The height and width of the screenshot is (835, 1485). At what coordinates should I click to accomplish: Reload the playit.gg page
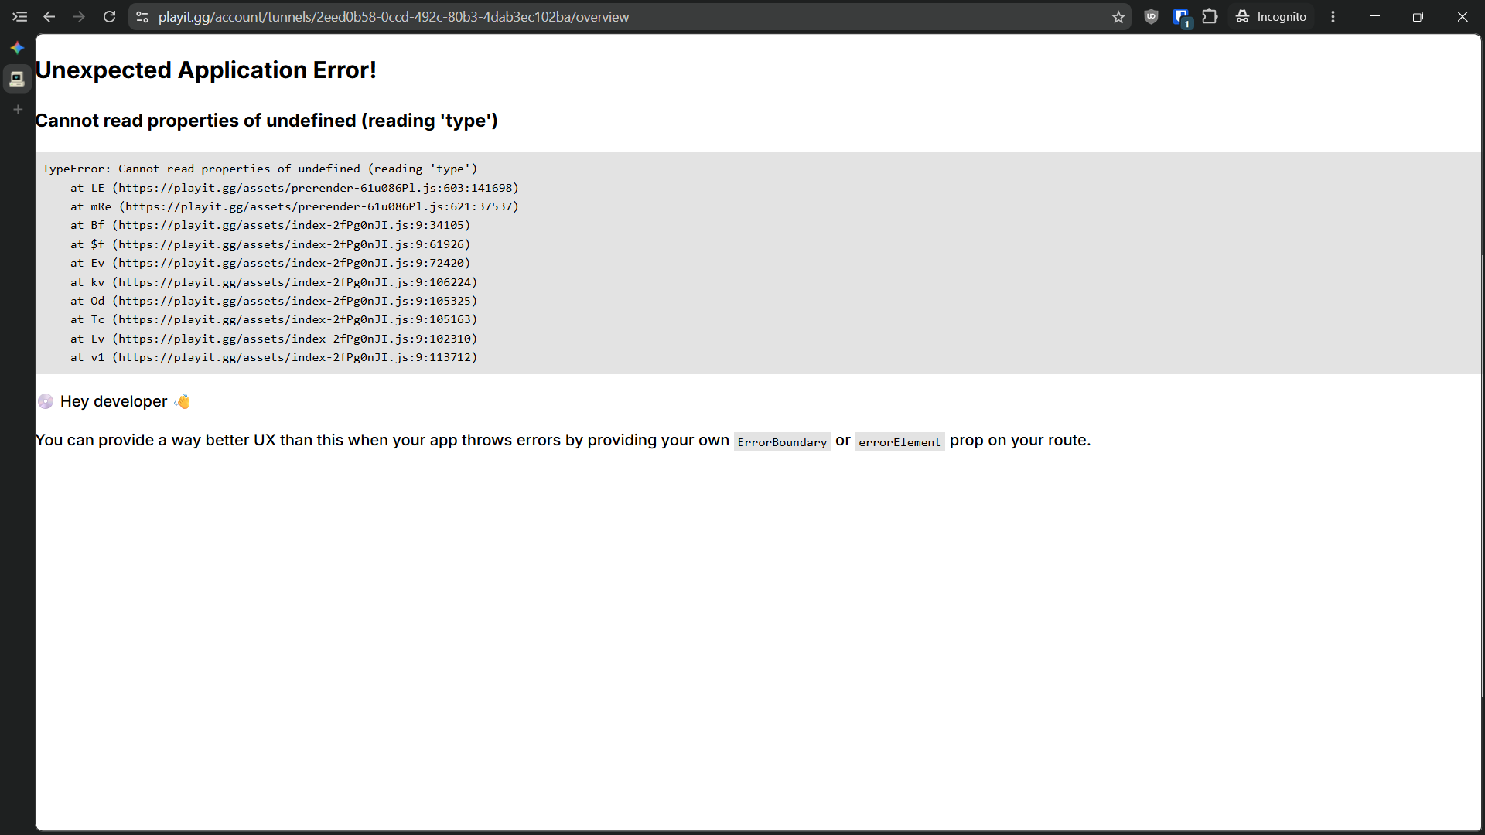(x=109, y=17)
